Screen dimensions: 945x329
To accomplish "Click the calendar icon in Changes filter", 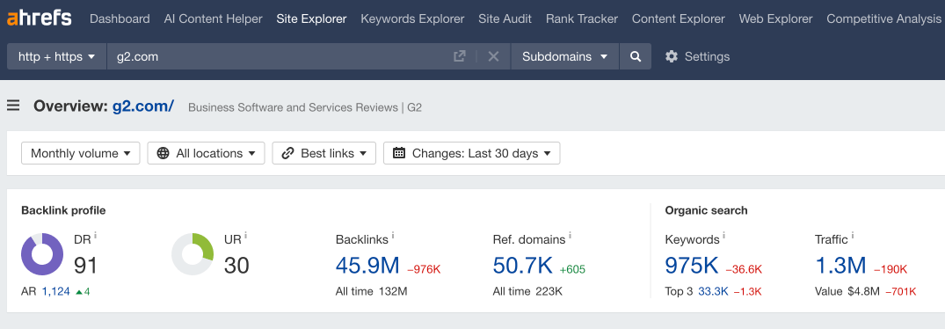I will click(399, 153).
